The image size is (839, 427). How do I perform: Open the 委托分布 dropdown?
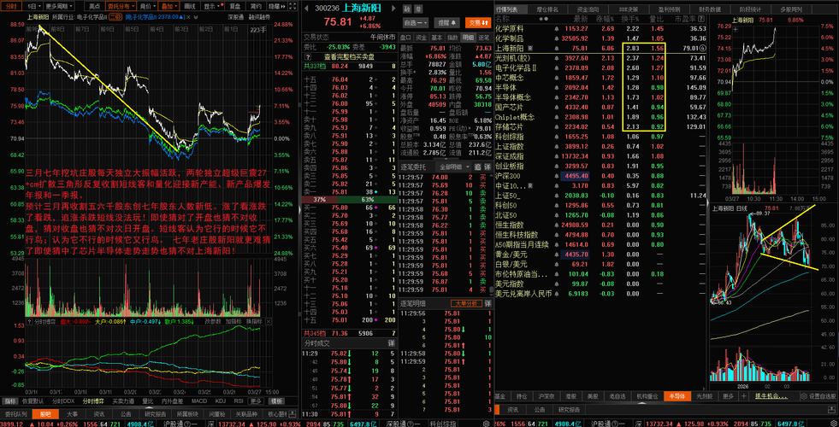tap(120, 7)
